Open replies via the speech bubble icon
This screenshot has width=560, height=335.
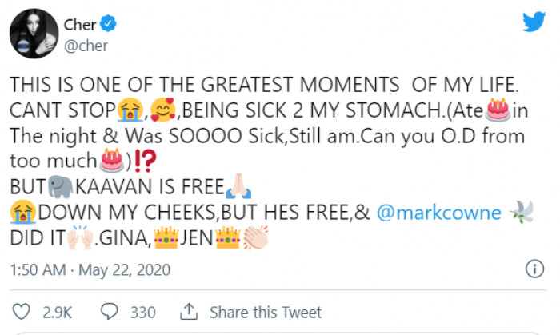coord(111,312)
